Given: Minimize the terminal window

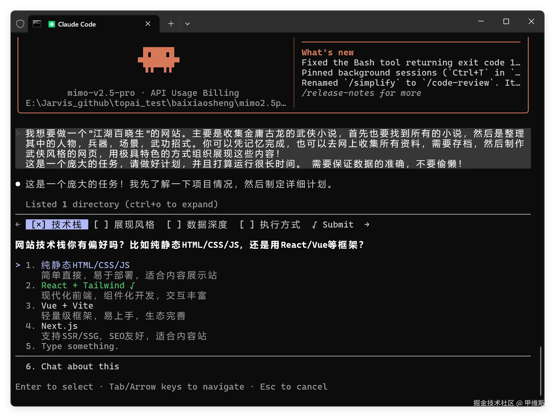Looking at the screenshot, I should click(x=481, y=21).
